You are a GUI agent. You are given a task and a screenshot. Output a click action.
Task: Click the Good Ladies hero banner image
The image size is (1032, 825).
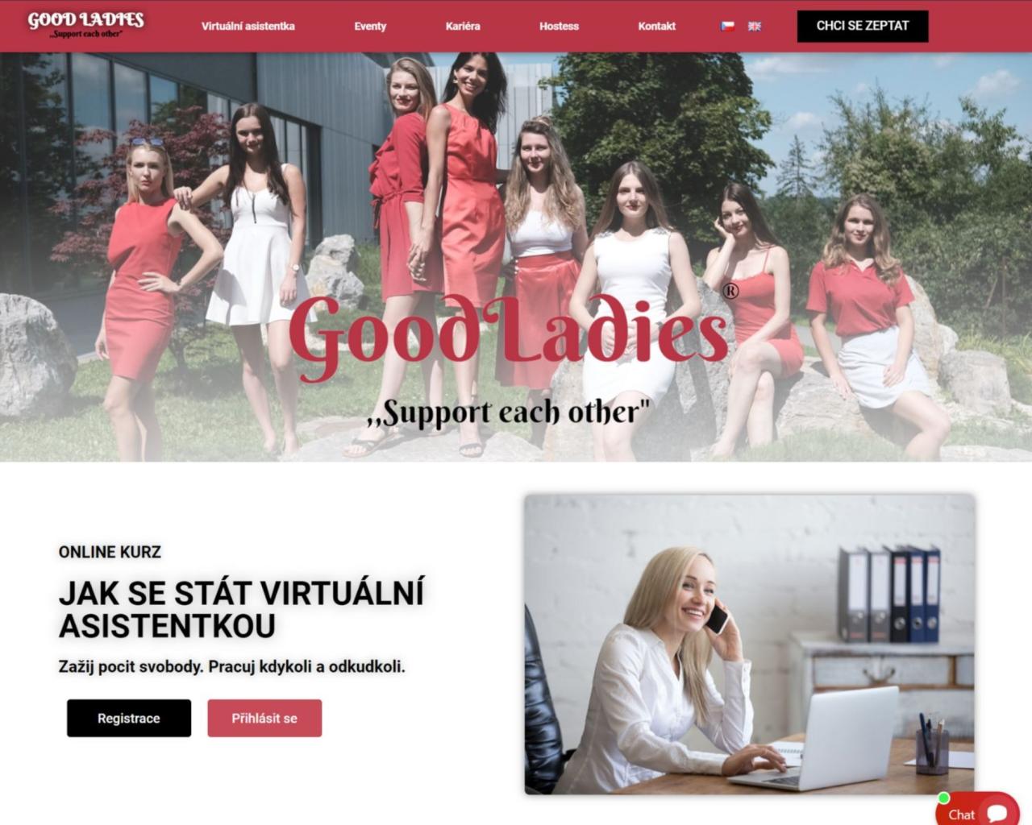(516, 257)
